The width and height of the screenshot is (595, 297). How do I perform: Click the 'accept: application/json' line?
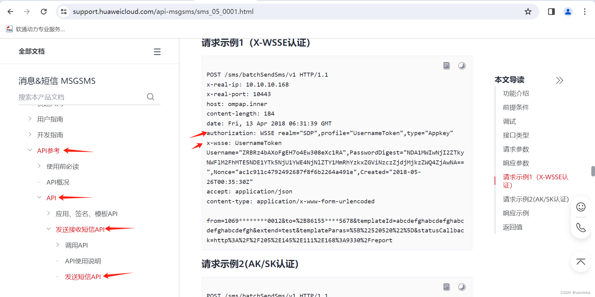click(x=249, y=192)
